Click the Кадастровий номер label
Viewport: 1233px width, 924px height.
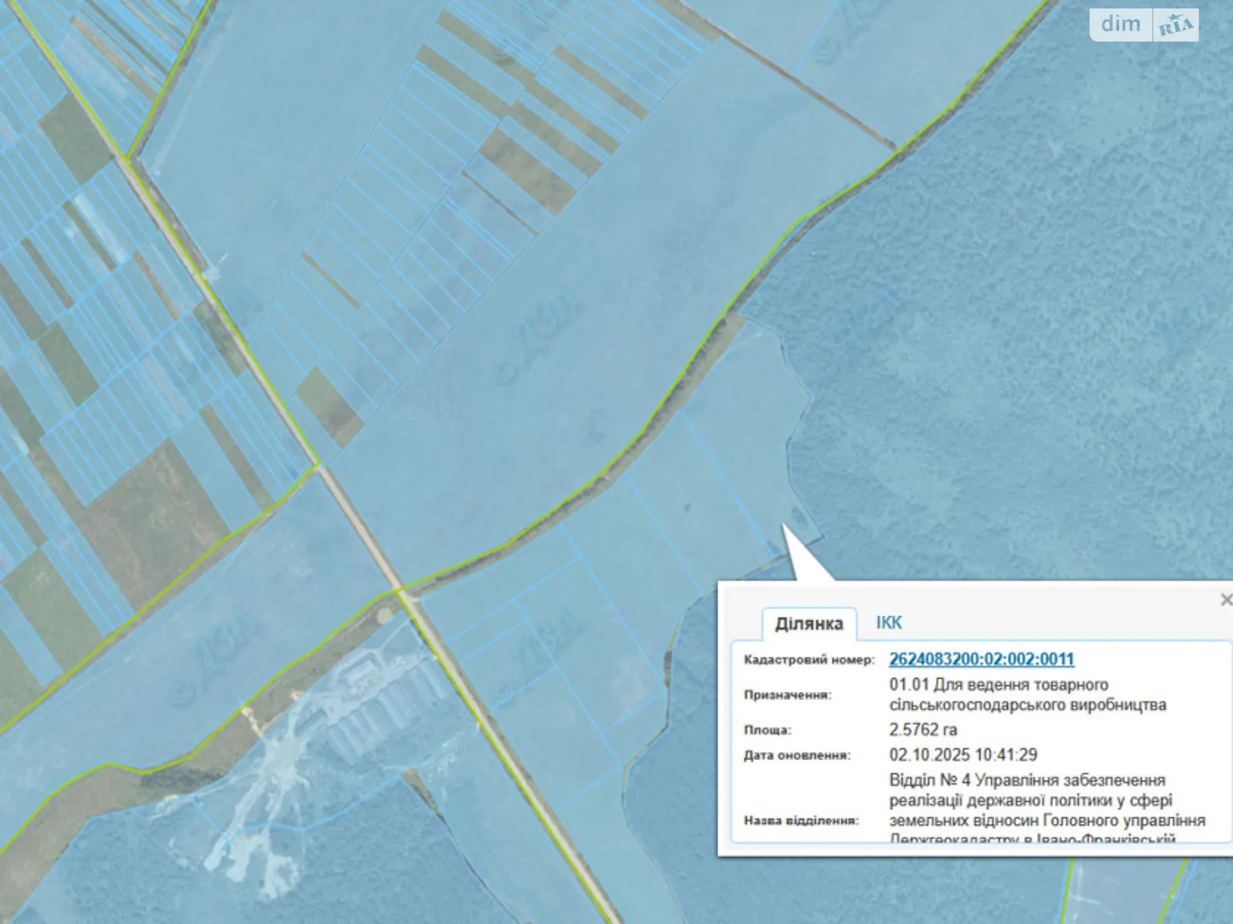click(809, 660)
